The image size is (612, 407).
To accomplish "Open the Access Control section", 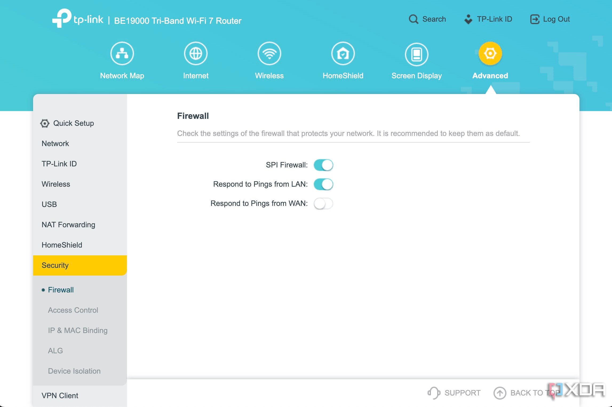I will [x=73, y=310].
